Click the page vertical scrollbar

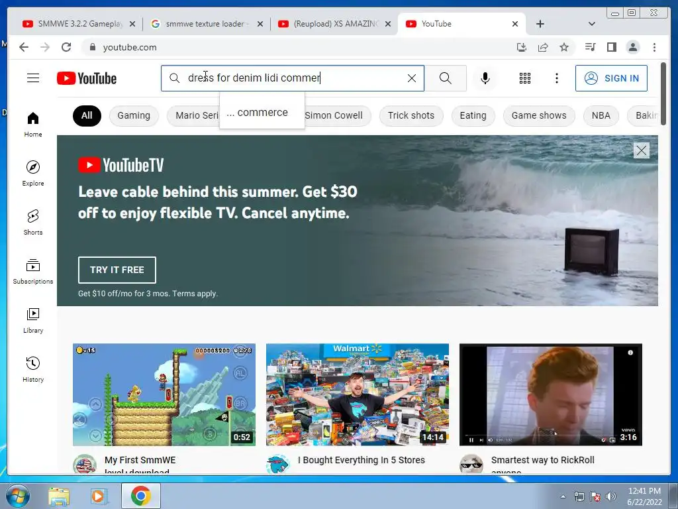pos(663,93)
